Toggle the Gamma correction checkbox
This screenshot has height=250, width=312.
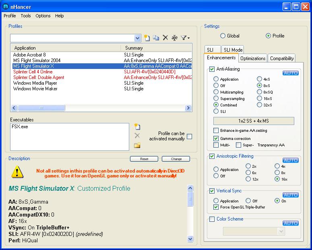click(x=216, y=138)
